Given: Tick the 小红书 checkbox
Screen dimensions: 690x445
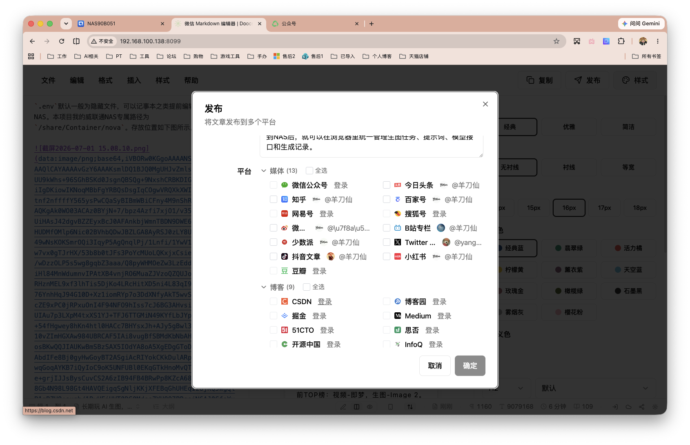Looking at the screenshot, I should pyautogui.click(x=387, y=257).
